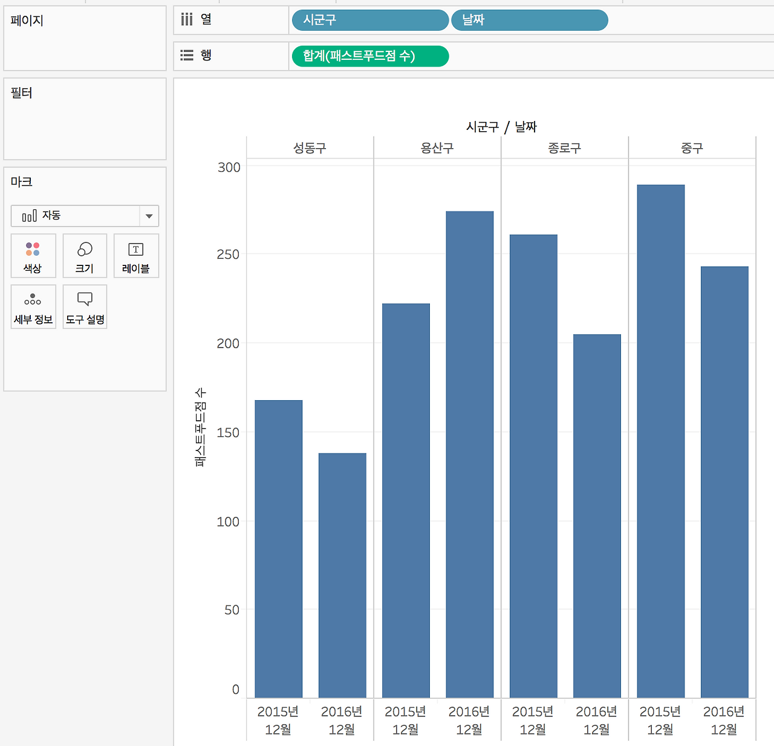
Task: Click 2015년 12월 date label under 중구
Action: pos(661,721)
